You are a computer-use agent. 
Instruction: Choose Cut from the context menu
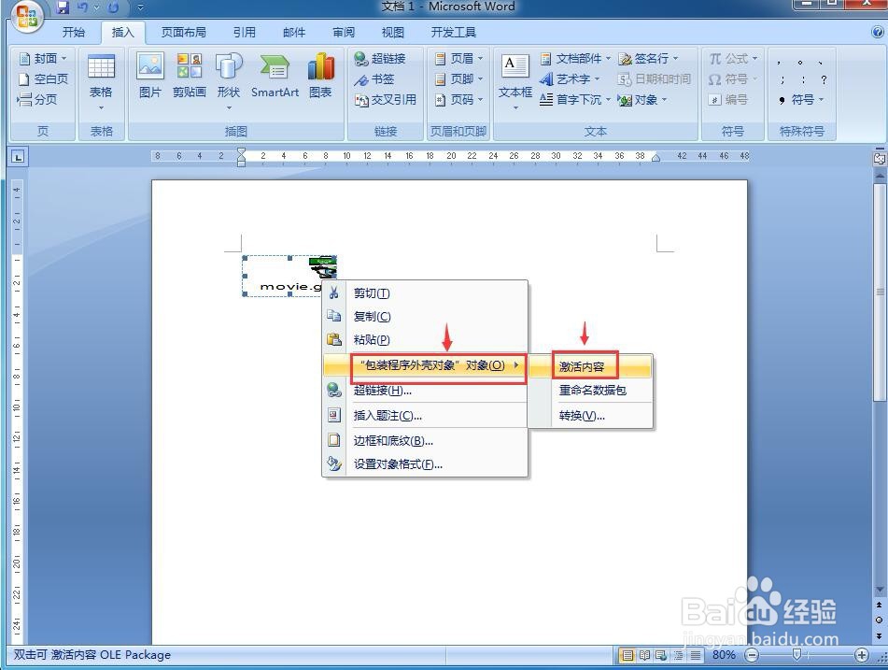coord(425,293)
